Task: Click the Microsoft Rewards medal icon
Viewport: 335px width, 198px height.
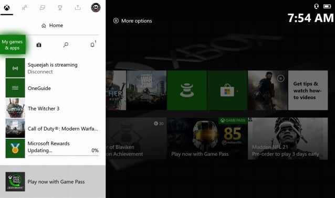Action: 15,148
